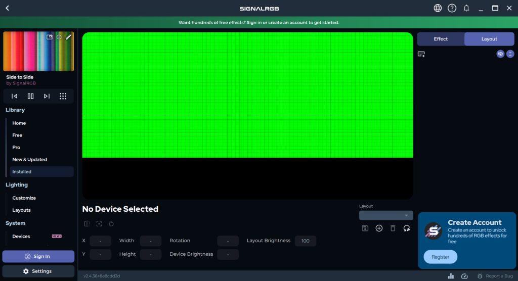Open the performance gauge icon
518x281 pixels.
464,276
